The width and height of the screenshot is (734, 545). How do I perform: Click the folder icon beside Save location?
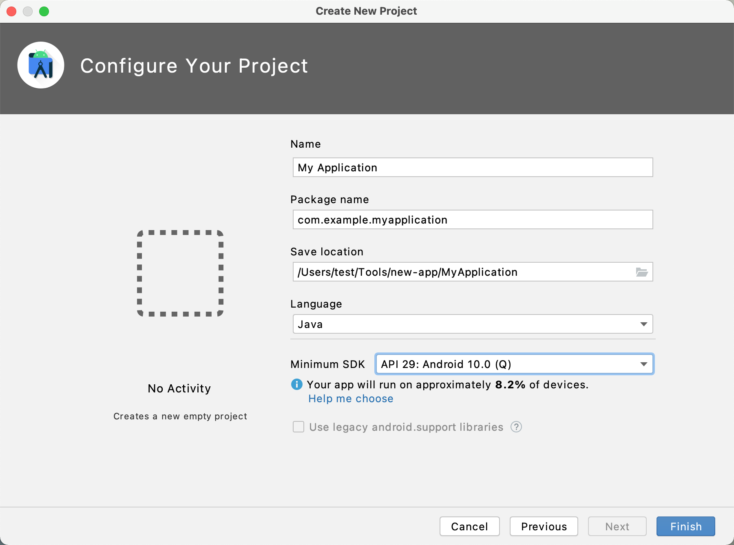coord(643,272)
